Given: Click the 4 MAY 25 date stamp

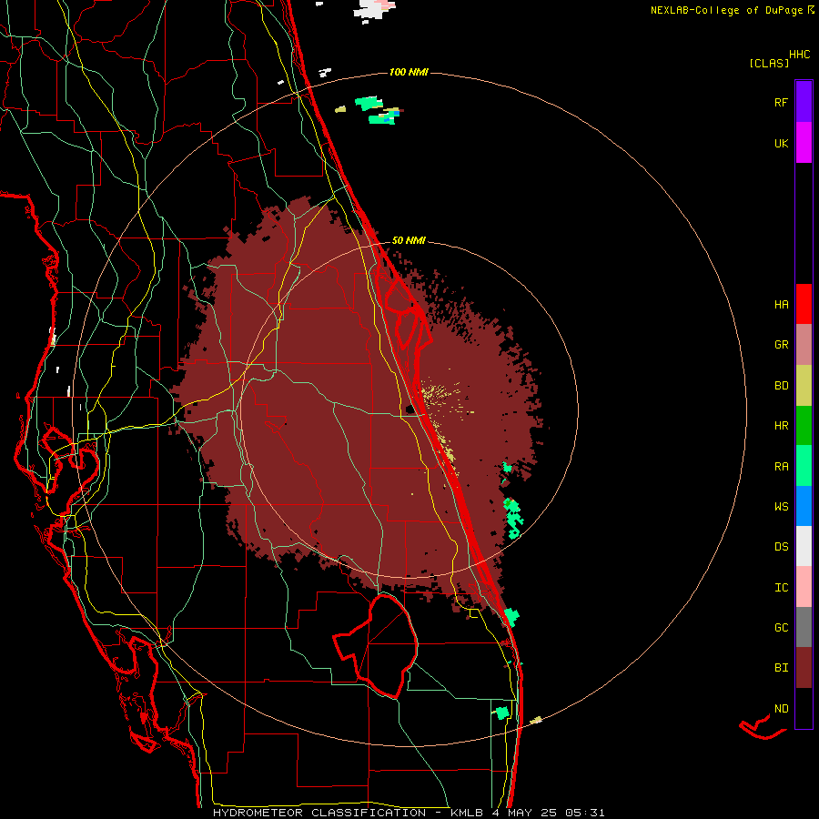Looking at the screenshot, I should [525, 813].
